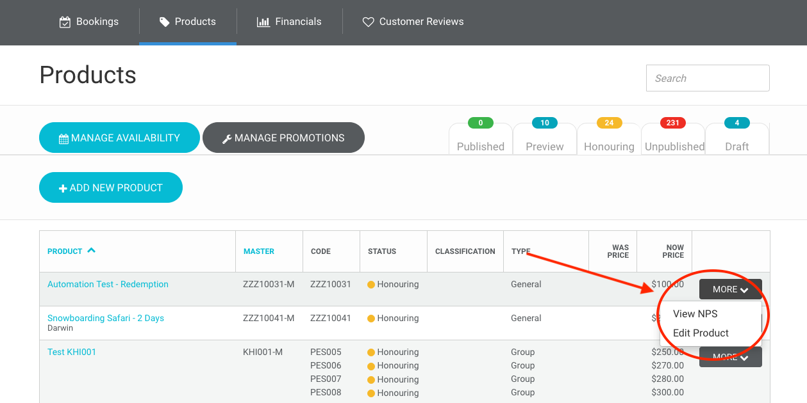Click the dot icon on the Products tab
Image resolution: width=807 pixels, height=403 pixels.
(x=165, y=21)
